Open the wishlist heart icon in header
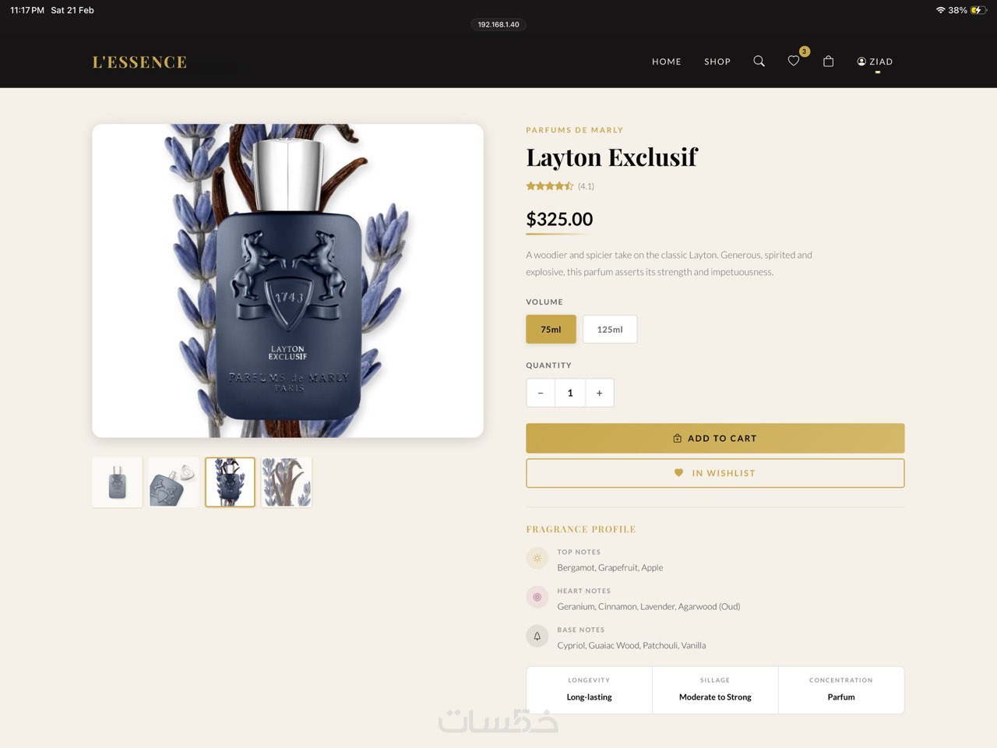The width and height of the screenshot is (997, 748). [x=794, y=61]
